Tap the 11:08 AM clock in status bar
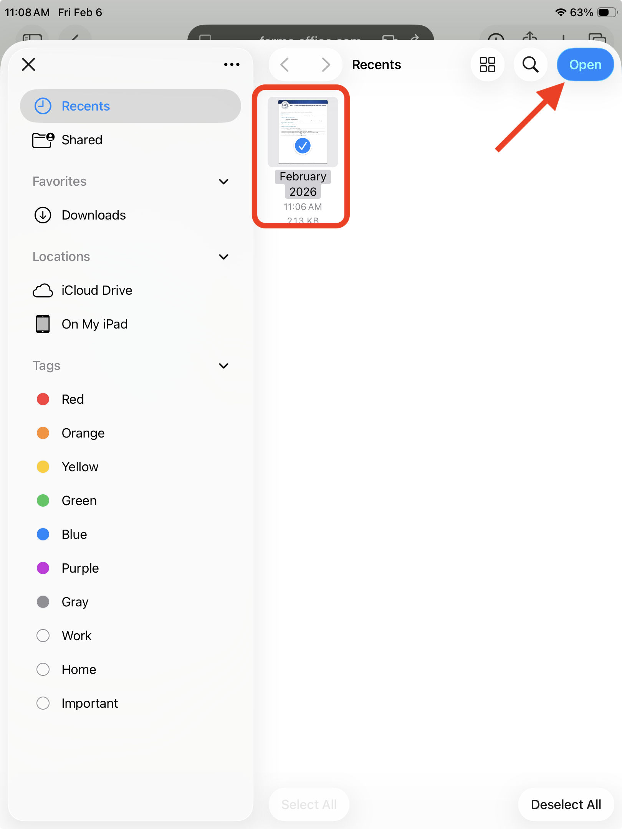Image resolution: width=622 pixels, height=829 pixels. (27, 12)
